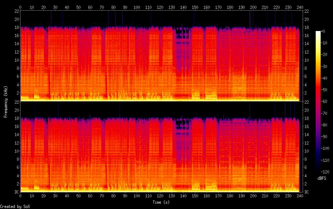This screenshot has height=209, width=333.
Task: Click the 60 mark on the top time axis
Action: click(90, 7)
